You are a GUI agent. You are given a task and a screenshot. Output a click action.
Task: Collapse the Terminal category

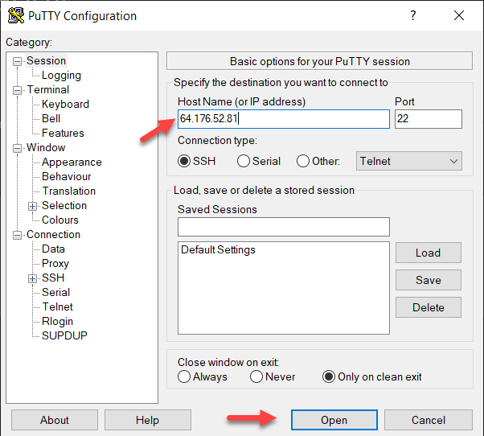point(18,90)
